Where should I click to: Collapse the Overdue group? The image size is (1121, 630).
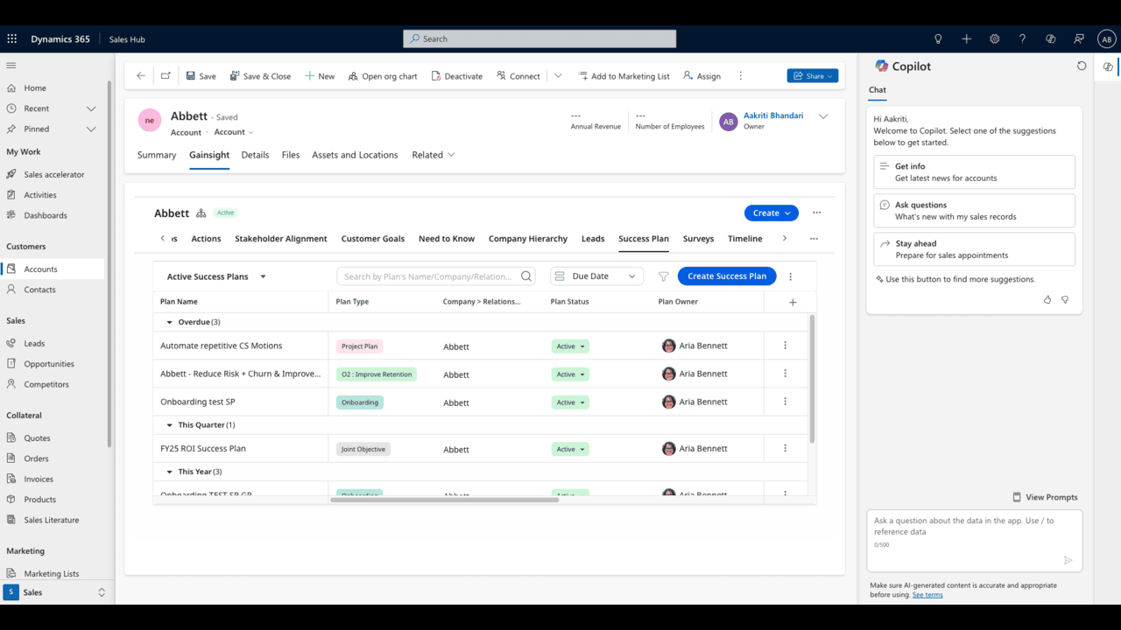click(x=170, y=322)
